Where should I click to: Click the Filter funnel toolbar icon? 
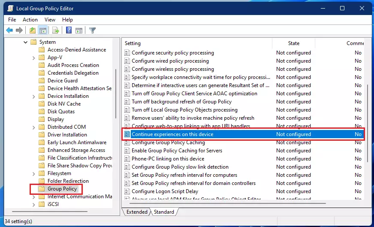[x=92, y=30]
